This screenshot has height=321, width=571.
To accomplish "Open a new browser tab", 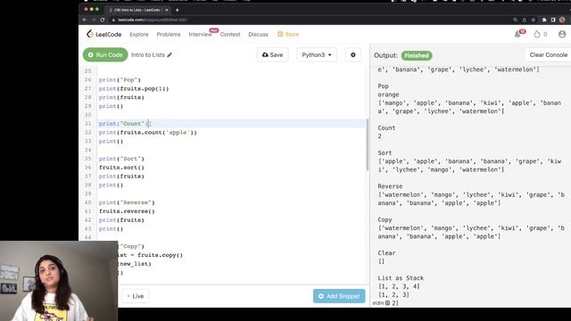I will click(x=177, y=10).
